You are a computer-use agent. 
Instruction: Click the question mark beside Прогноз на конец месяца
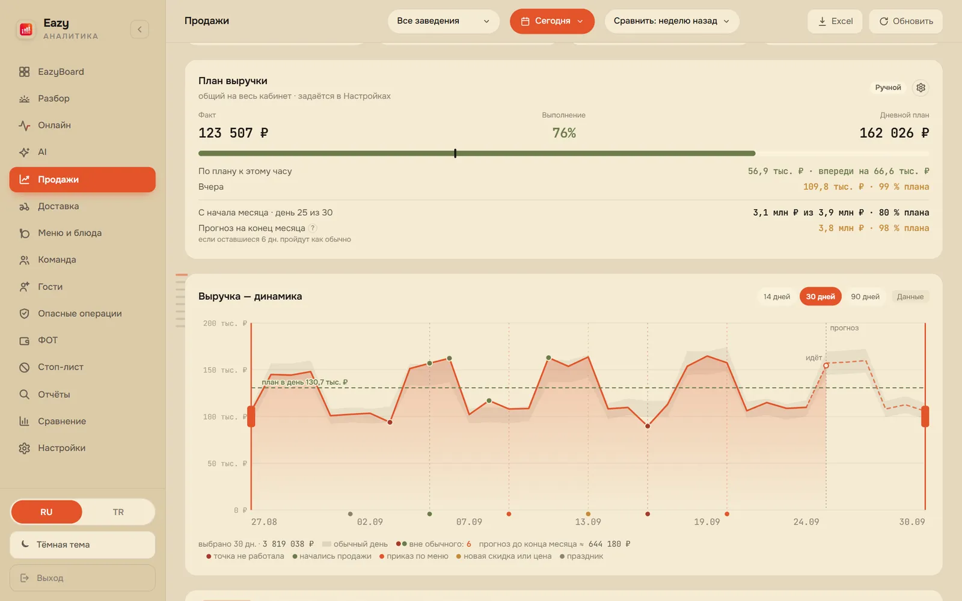click(x=313, y=228)
